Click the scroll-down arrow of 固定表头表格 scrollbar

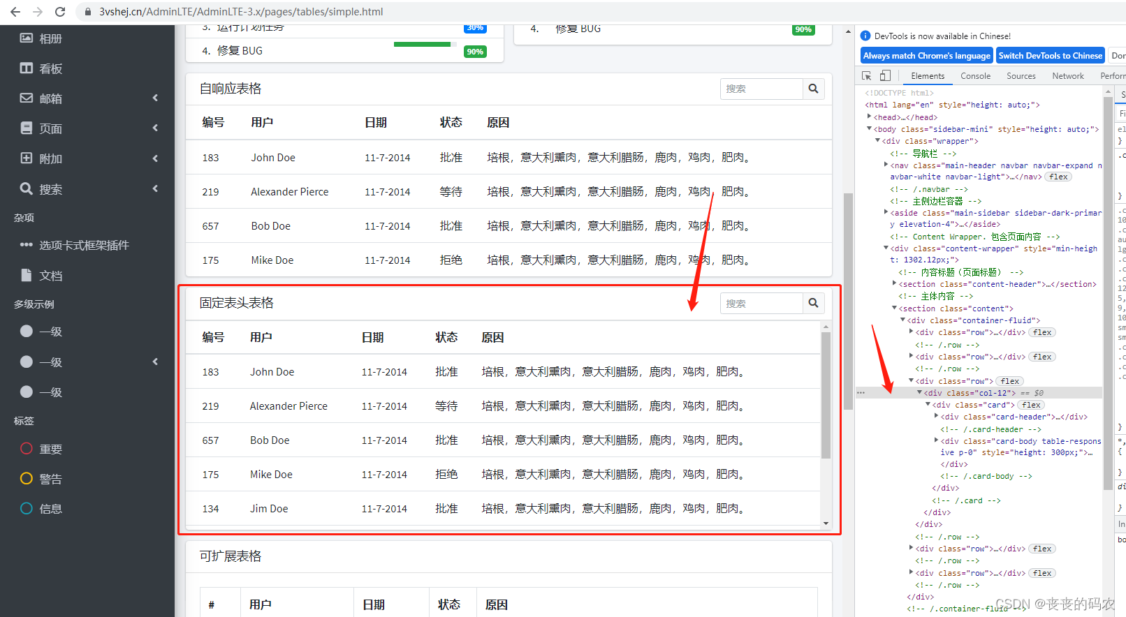(826, 523)
